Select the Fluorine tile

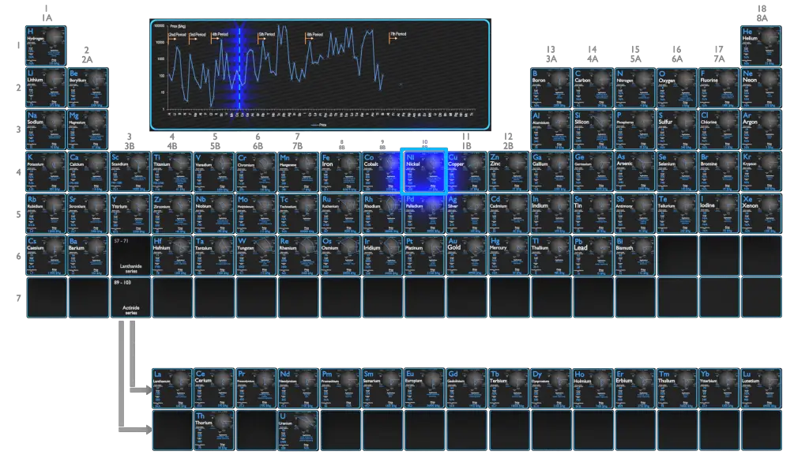(719, 88)
